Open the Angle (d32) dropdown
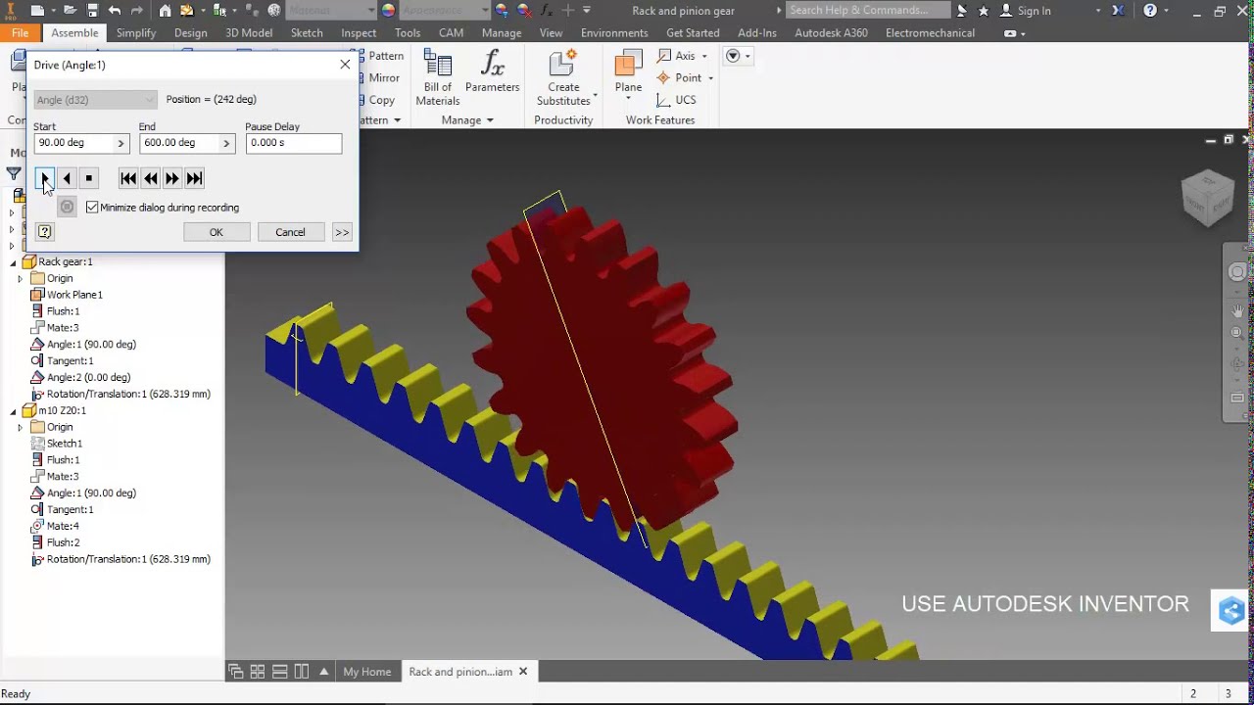Screen dimensions: 1254x705 tap(95, 99)
